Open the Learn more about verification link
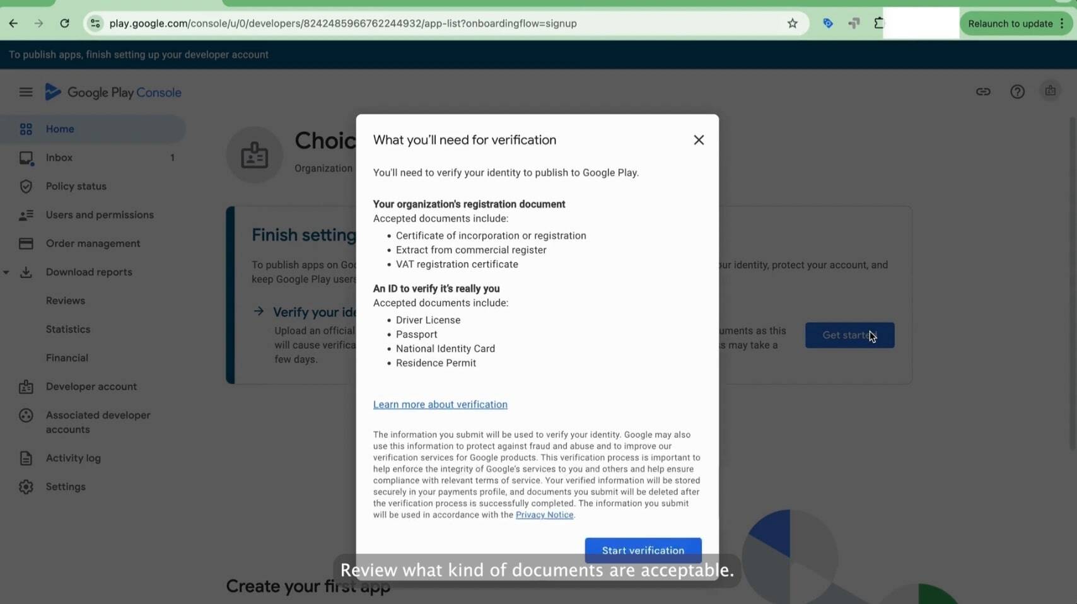1077x604 pixels. [x=440, y=404]
